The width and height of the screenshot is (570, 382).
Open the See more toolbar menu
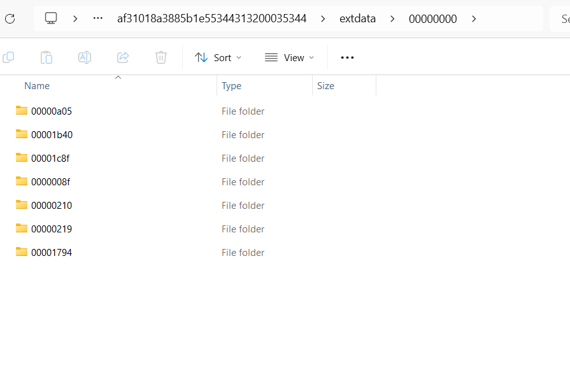point(347,57)
